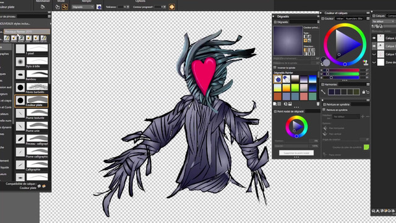Screen dimensions: 396x223
Task: Open the brush selector panel options menu
Action: (49, 16)
